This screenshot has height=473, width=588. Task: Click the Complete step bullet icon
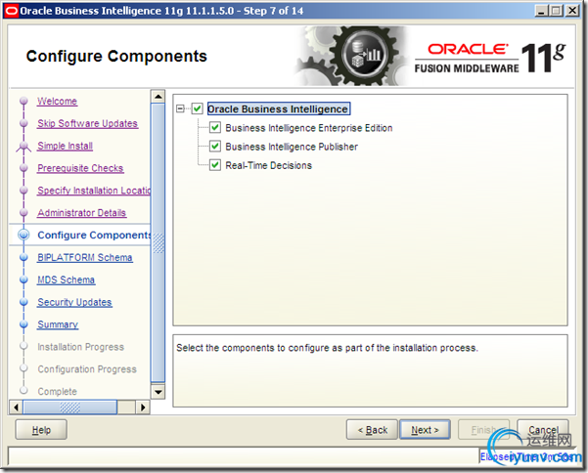(23, 391)
